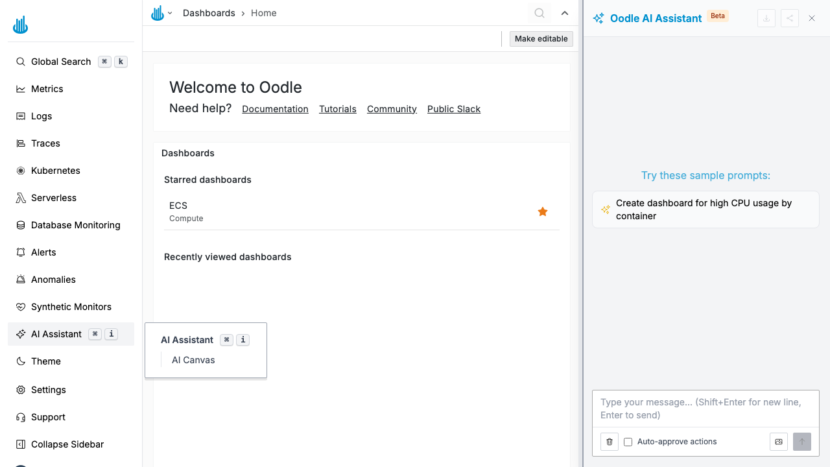830x467 pixels.
Task: Click the Make editable button
Action: click(x=541, y=38)
